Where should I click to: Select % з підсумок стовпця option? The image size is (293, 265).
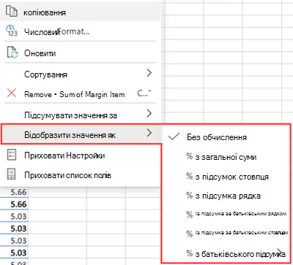pyautogui.click(x=226, y=176)
